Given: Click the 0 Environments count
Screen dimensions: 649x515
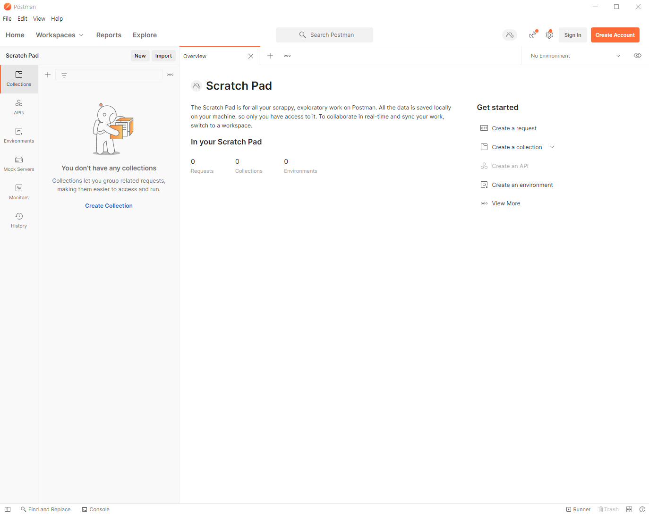Looking at the screenshot, I should (x=300, y=166).
